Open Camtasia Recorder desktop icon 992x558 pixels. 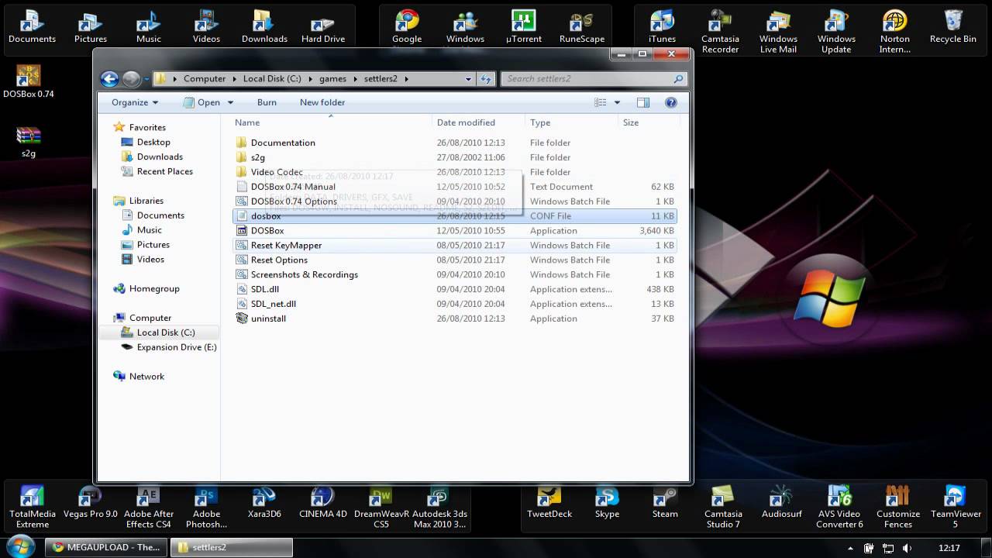click(x=720, y=32)
